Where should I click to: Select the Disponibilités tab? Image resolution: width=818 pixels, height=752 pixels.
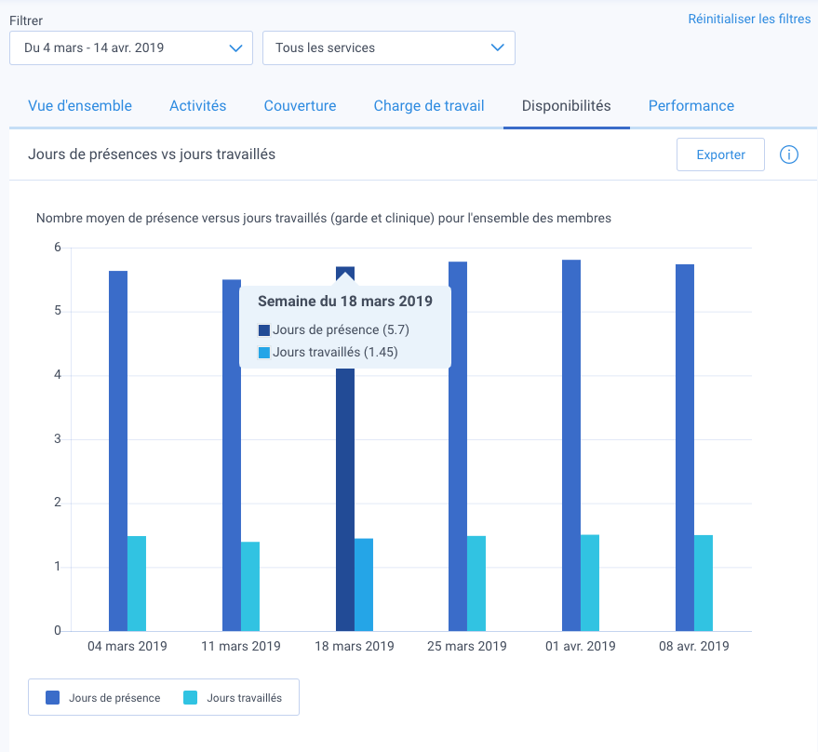[566, 106]
